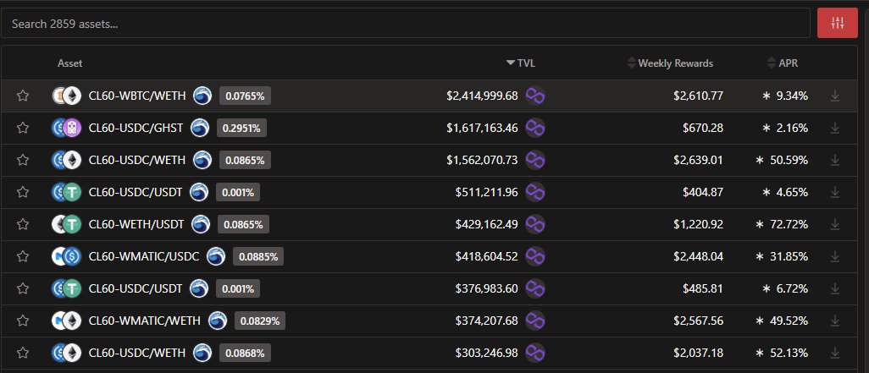Toggle star for USDC/WETH 0.0865% row
Viewport: 869px width, 373px height.
(x=23, y=160)
